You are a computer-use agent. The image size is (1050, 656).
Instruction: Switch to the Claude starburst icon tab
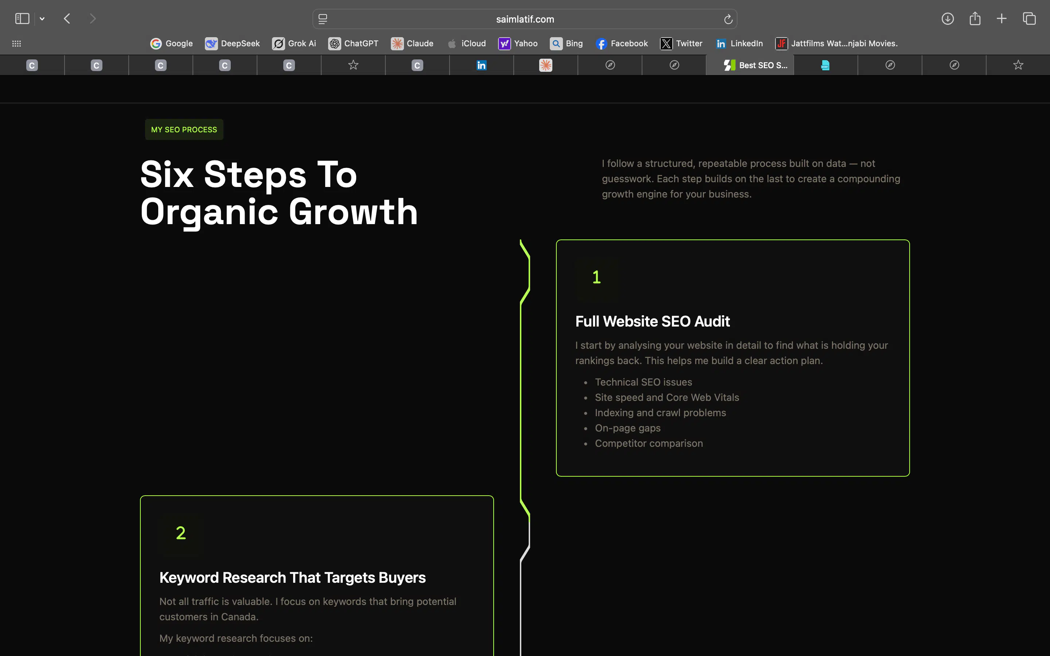545,65
